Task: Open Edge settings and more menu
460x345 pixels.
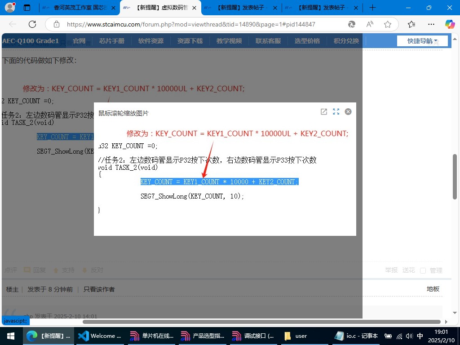Action: (431, 24)
